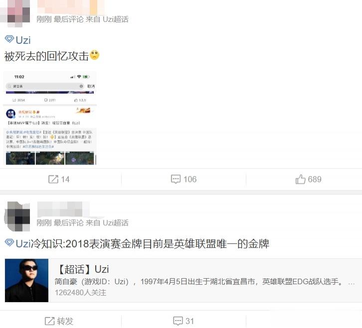Open Uzi portrait thumbnail with sunglasses
The width and height of the screenshot is (362, 328).
[x=26, y=280]
